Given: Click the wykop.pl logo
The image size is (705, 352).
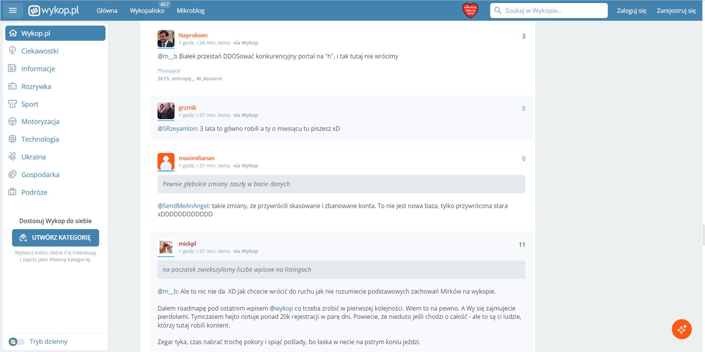Looking at the screenshot, I should pos(53,10).
